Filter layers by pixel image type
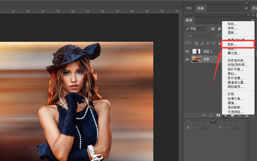The width and height of the screenshot is (257, 161). tap(213, 29)
